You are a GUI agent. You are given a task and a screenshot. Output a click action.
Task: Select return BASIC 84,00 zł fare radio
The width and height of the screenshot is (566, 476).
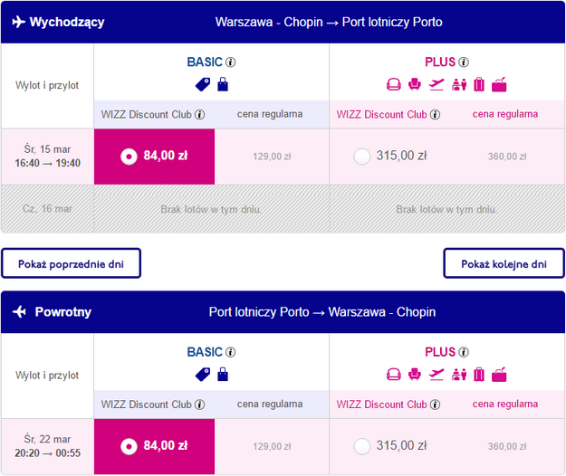coord(129,445)
